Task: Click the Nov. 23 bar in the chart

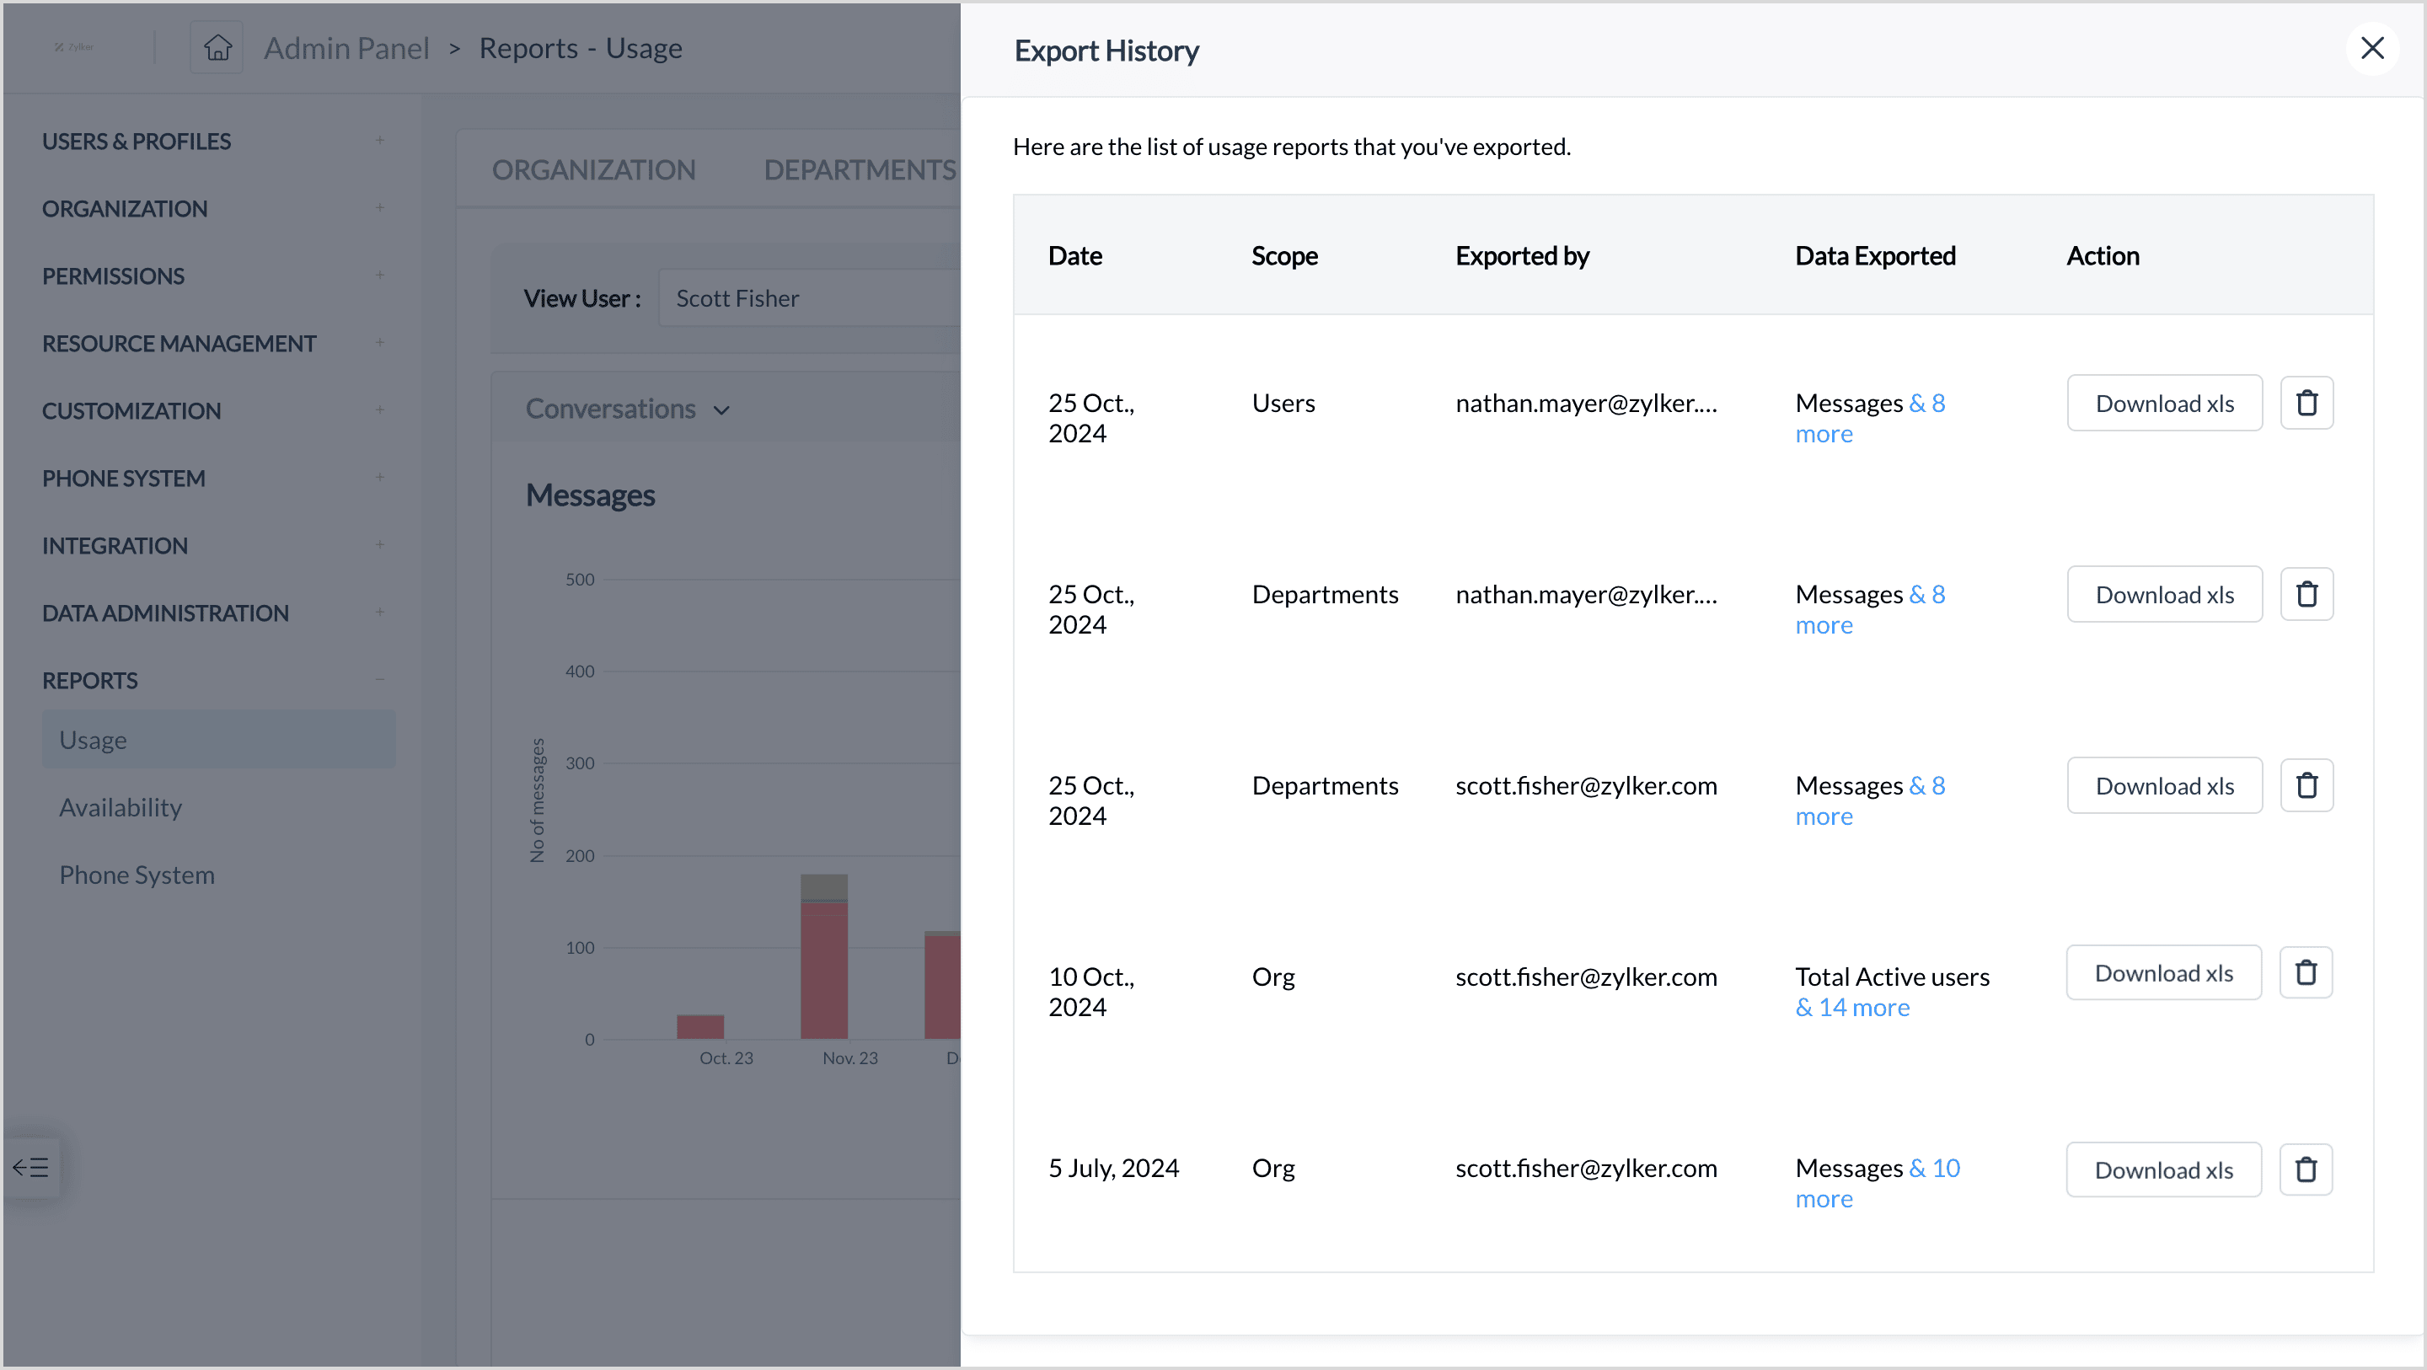Action: click(824, 956)
